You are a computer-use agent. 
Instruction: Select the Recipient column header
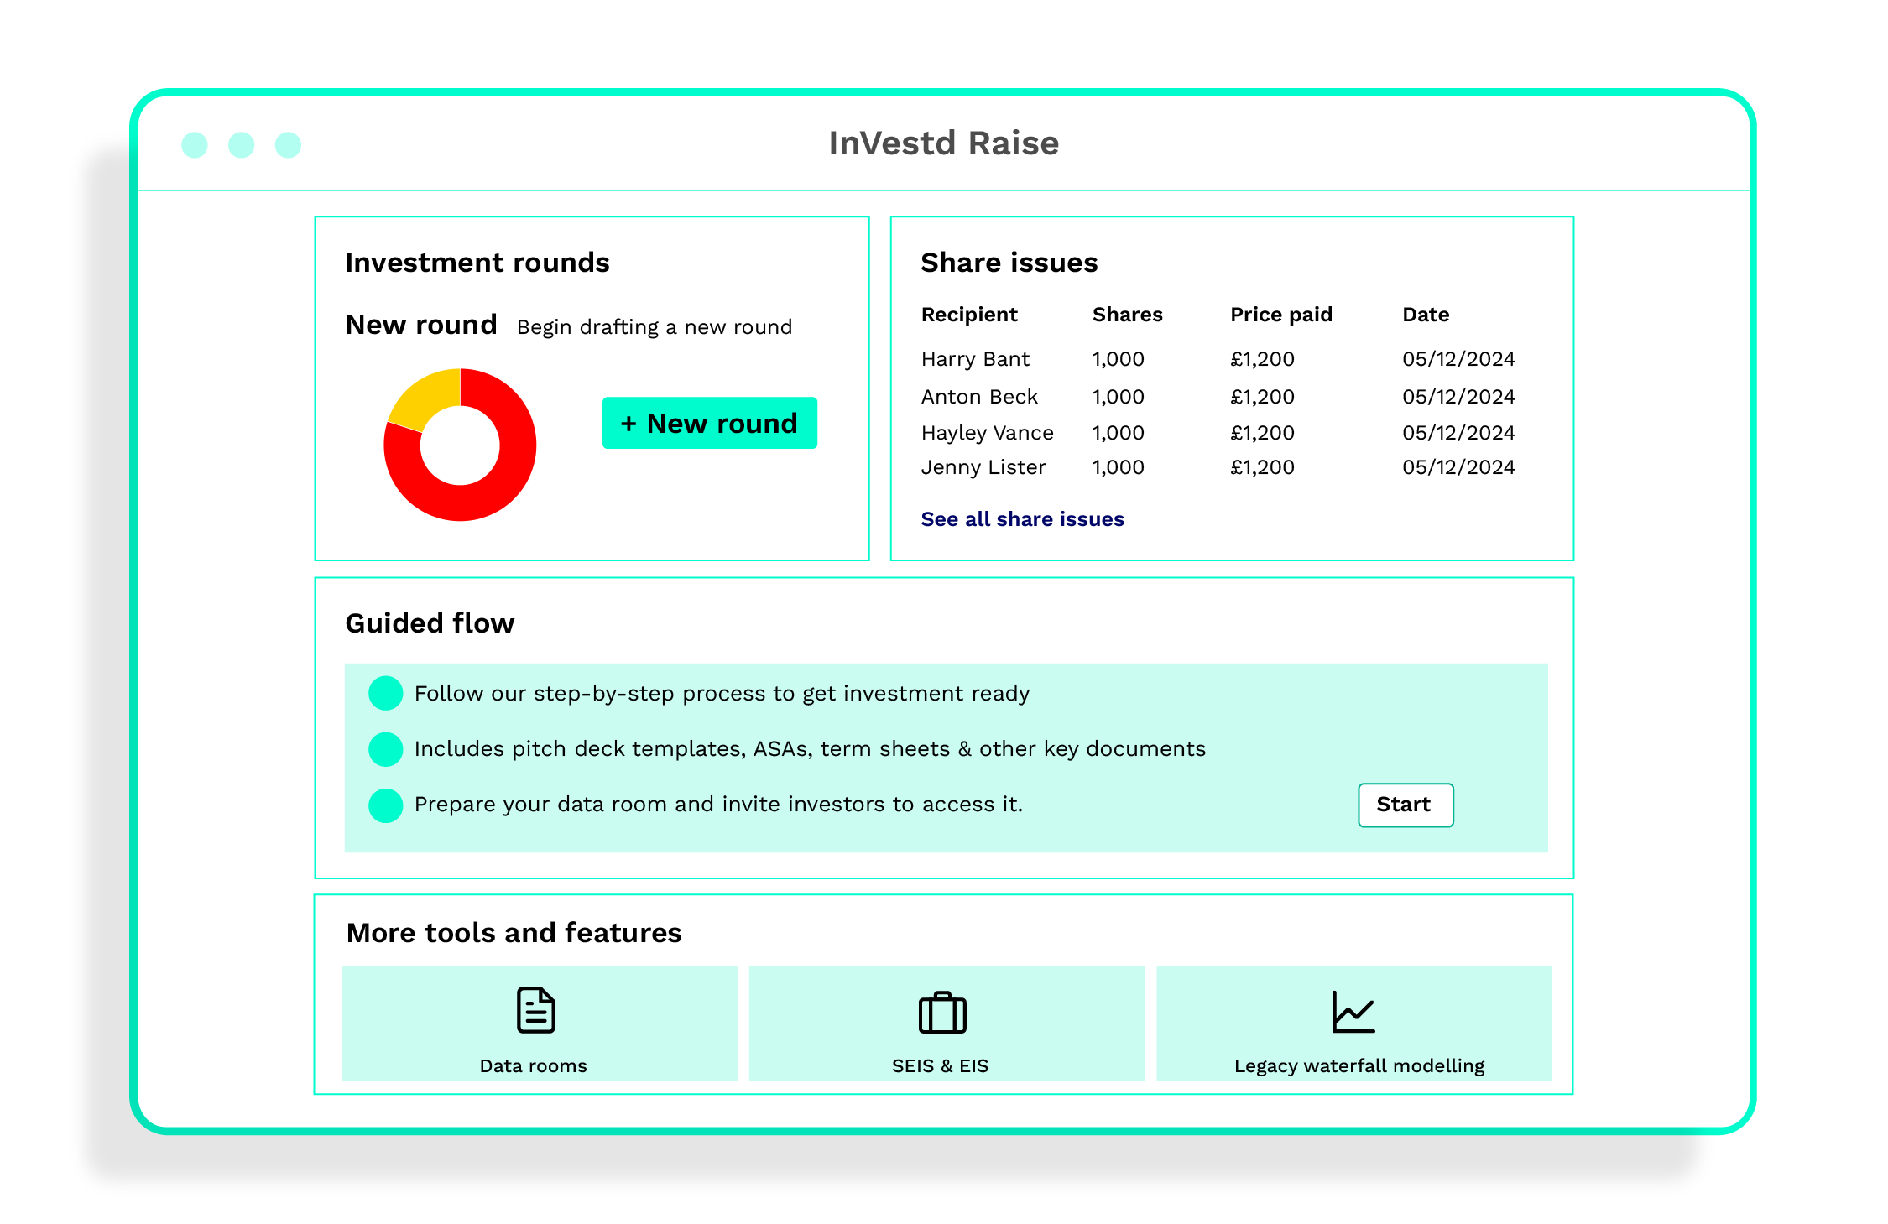coord(969,315)
